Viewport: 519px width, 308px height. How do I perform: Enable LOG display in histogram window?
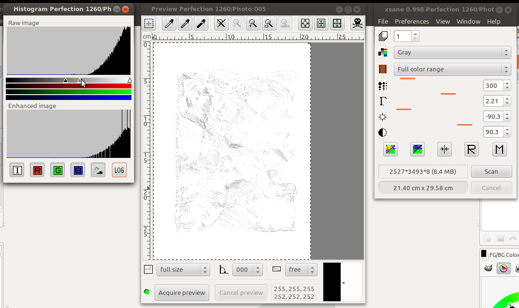point(119,170)
